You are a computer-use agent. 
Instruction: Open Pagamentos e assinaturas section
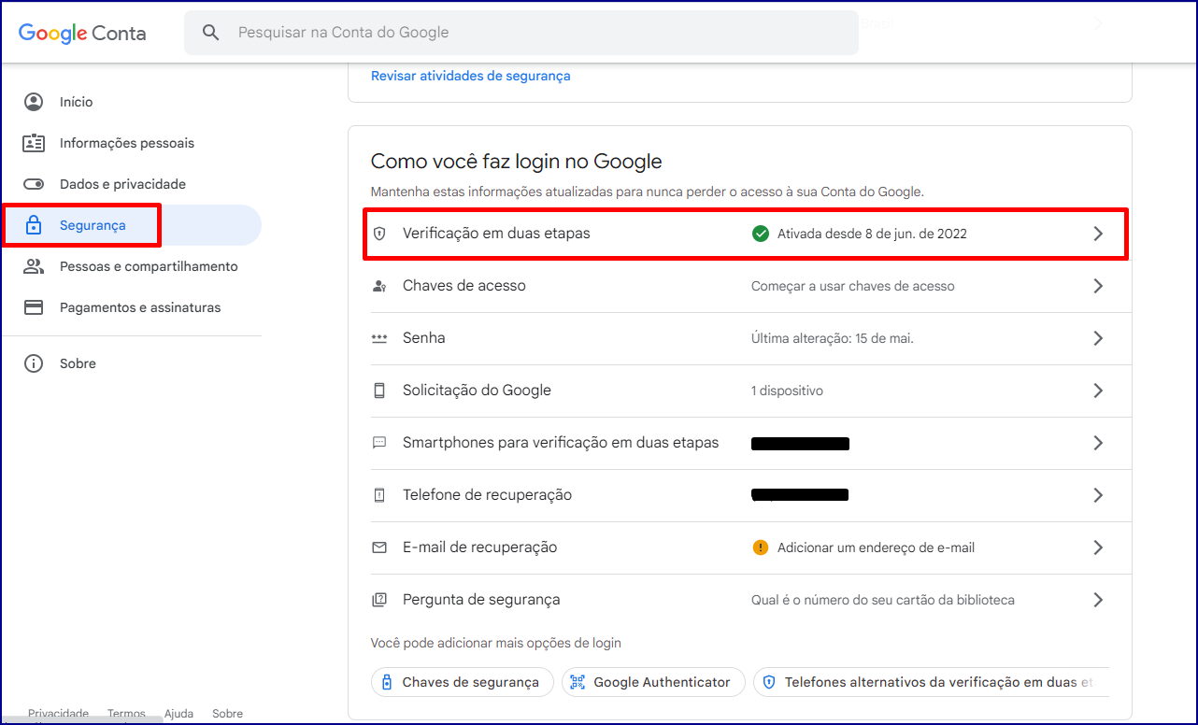pos(131,307)
